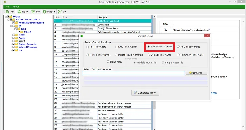This screenshot has width=246, height=130.
Task: Click the Admin folder icon
Action: (x=16, y=38)
